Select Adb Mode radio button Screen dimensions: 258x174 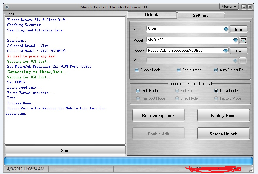(x=138, y=91)
